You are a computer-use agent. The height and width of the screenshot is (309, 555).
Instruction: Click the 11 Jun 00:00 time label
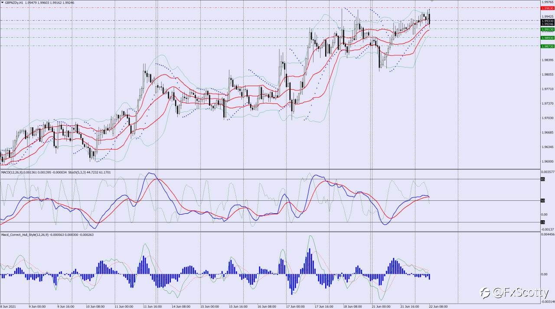pyautogui.click(x=124, y=306)
